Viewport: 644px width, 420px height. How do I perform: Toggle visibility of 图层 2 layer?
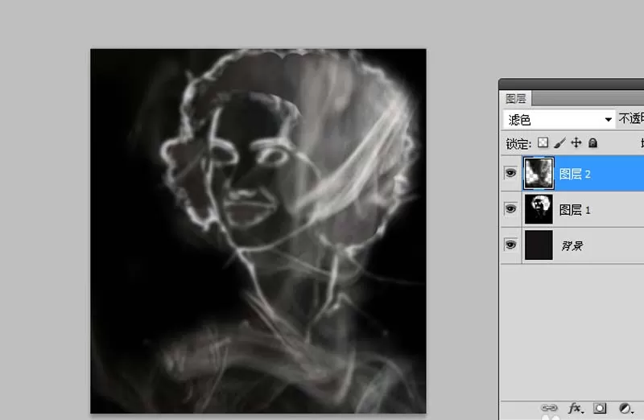pyautogui.click(x=510, y=173)
